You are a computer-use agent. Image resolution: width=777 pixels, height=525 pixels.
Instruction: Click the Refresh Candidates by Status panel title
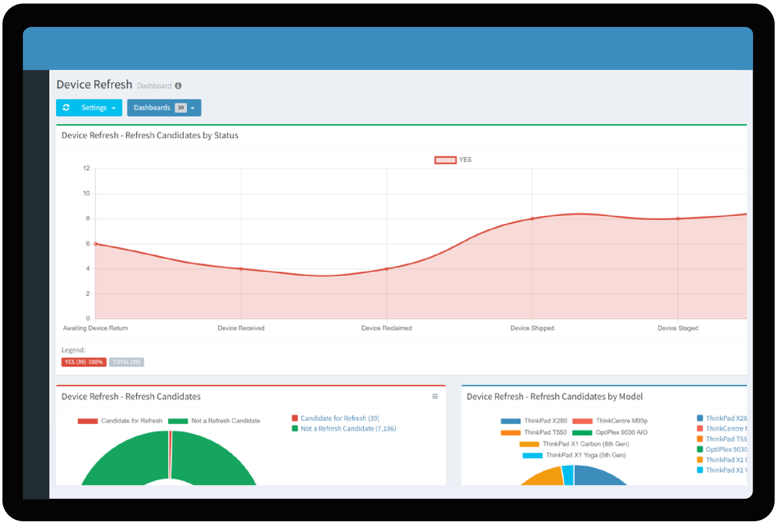point(150,135)
